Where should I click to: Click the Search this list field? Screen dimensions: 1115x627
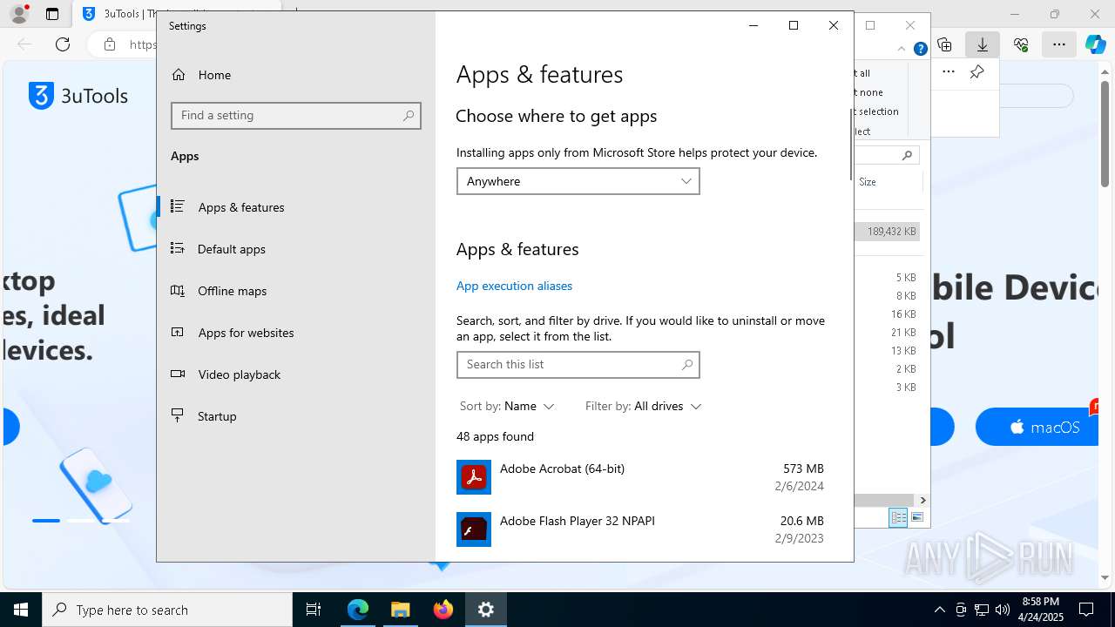click(578, 364)
